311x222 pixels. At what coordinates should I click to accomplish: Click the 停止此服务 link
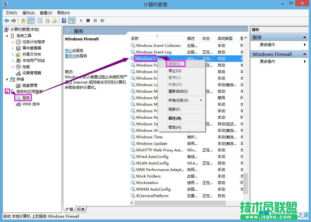click(69, 50)
